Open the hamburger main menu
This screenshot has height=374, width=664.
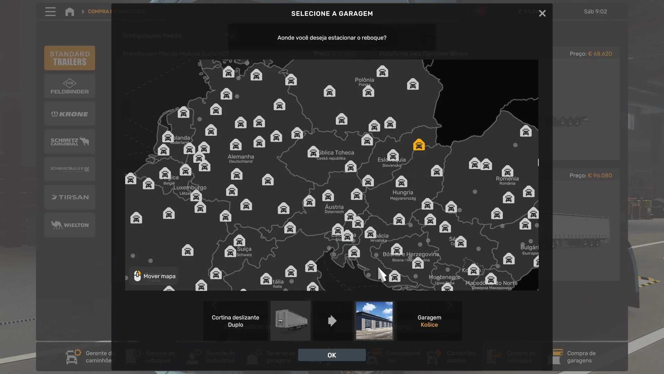tap(50, 12)
